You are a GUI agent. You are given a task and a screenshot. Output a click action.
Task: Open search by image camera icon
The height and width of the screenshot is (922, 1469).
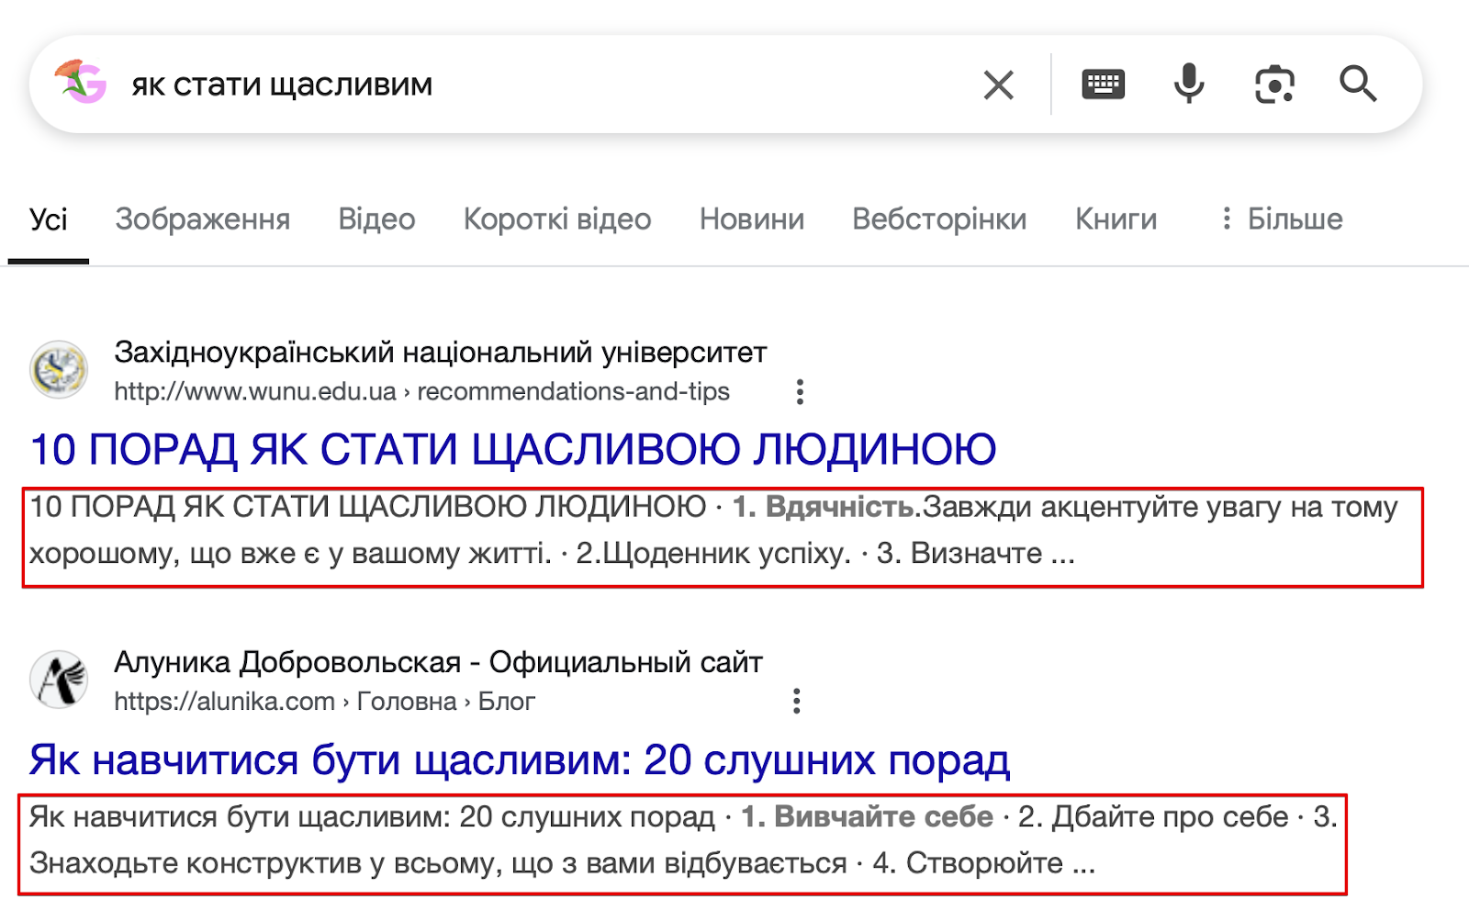point(1274,84)
